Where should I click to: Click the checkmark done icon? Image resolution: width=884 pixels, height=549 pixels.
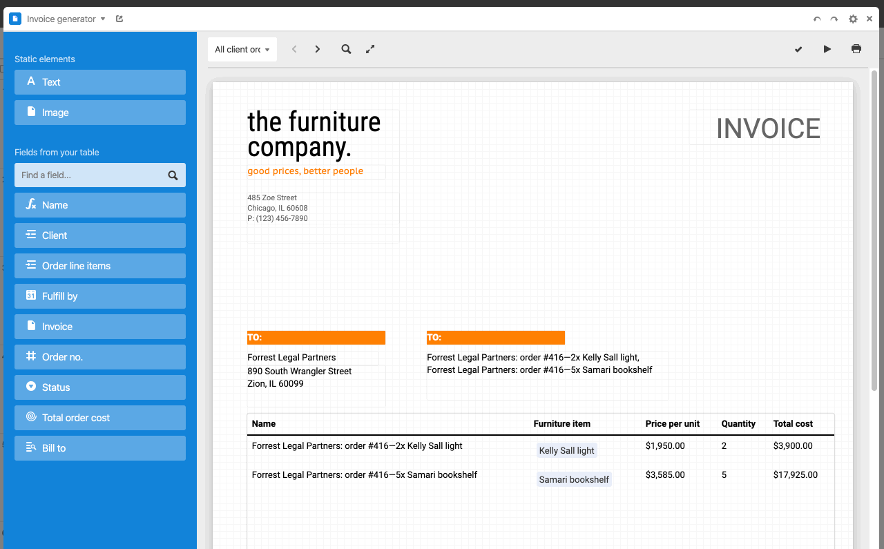pos(798,50)
